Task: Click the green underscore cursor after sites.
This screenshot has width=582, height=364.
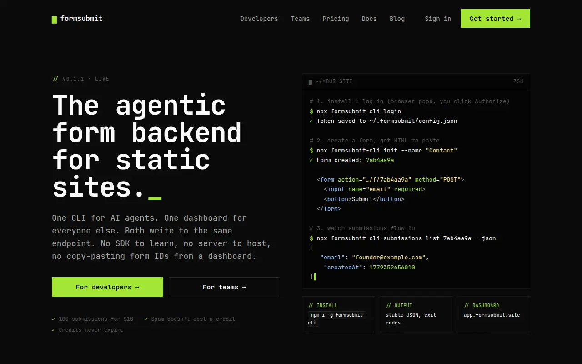Action: pos(155,198)
